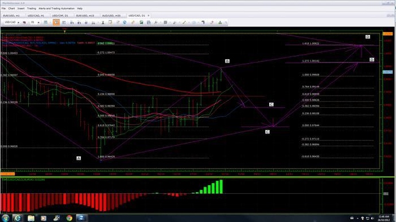Switch to the AUD/USD m30 chart tab
Viewport: 396px width, 222px height.
click(x=111, y=15)
